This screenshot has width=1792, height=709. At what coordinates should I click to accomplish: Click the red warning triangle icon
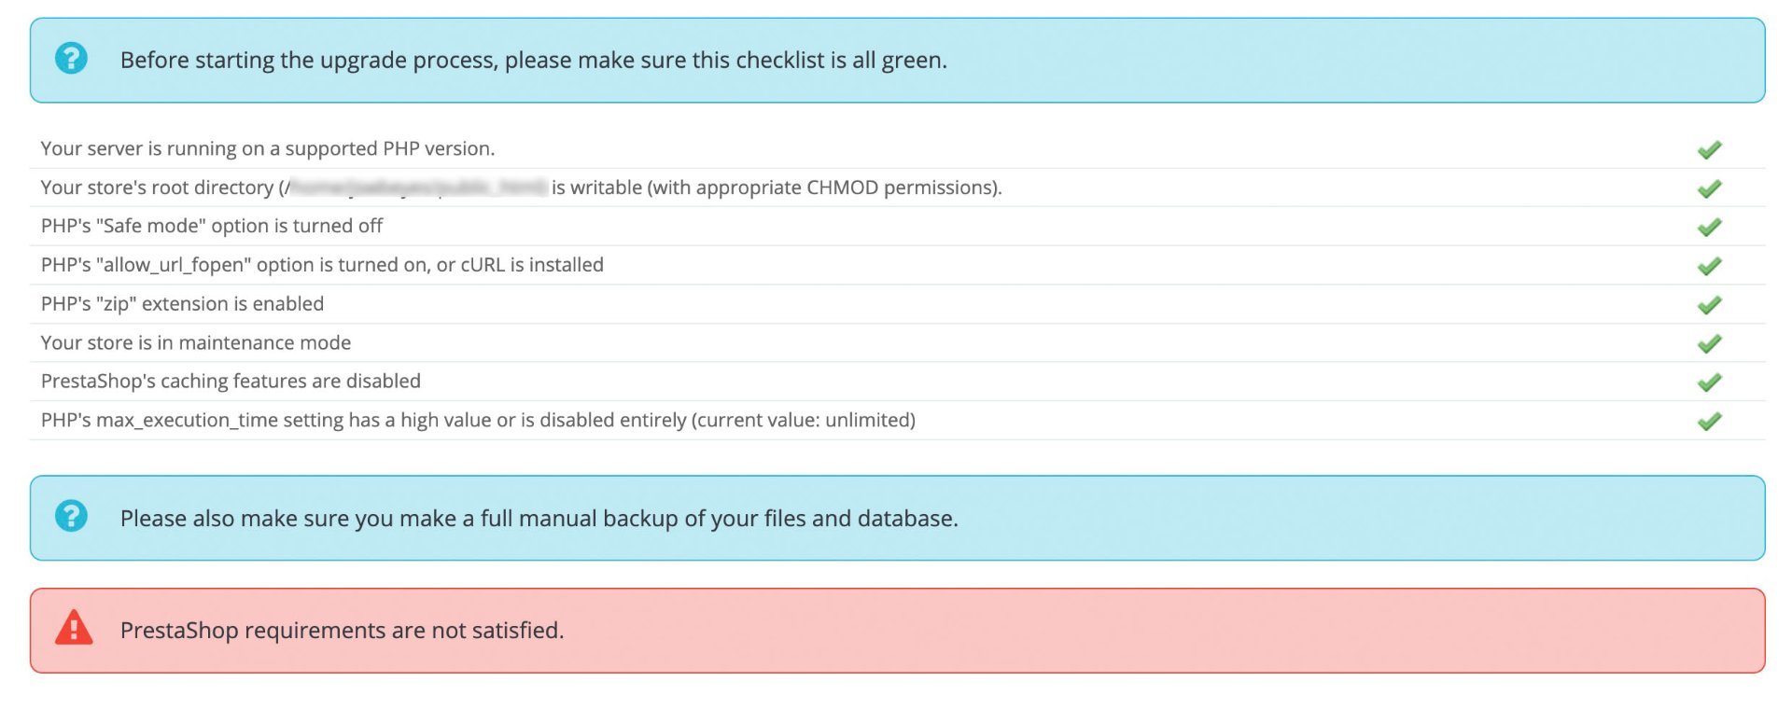tap(74, 629)
